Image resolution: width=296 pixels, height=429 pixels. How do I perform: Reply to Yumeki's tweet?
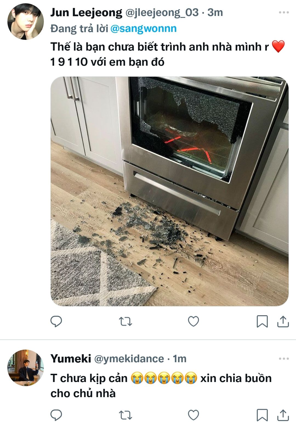[x=56, y=415]
